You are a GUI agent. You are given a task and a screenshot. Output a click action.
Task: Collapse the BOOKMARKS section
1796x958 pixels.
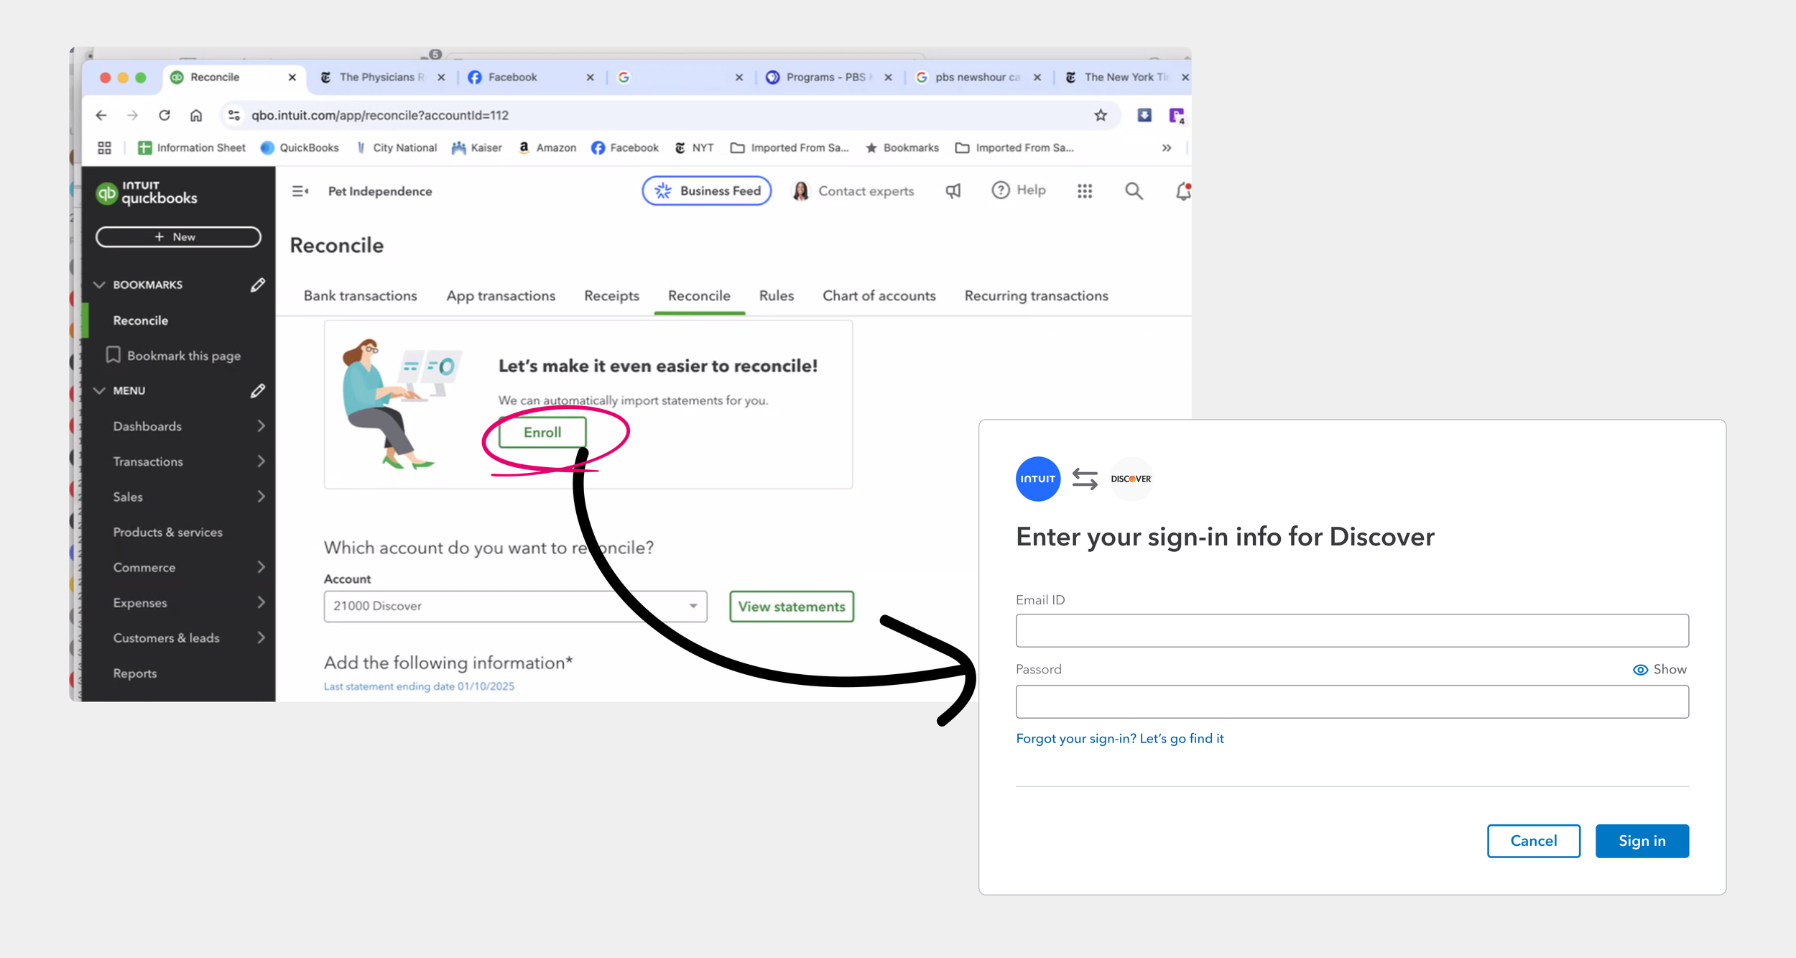tap(99, 285)
